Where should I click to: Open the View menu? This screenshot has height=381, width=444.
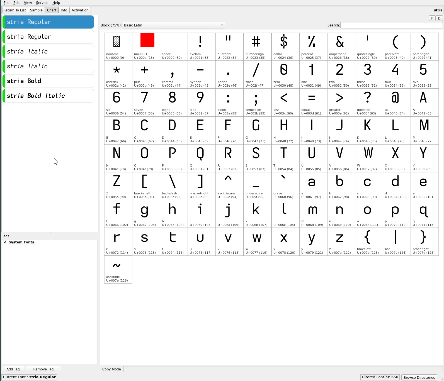pos(28,3)
